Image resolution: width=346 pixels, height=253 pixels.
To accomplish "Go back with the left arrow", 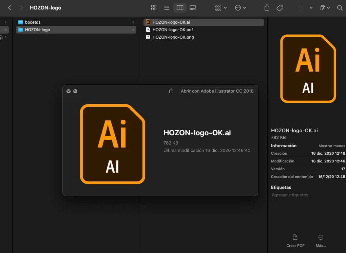I will (x=9, y=8).
